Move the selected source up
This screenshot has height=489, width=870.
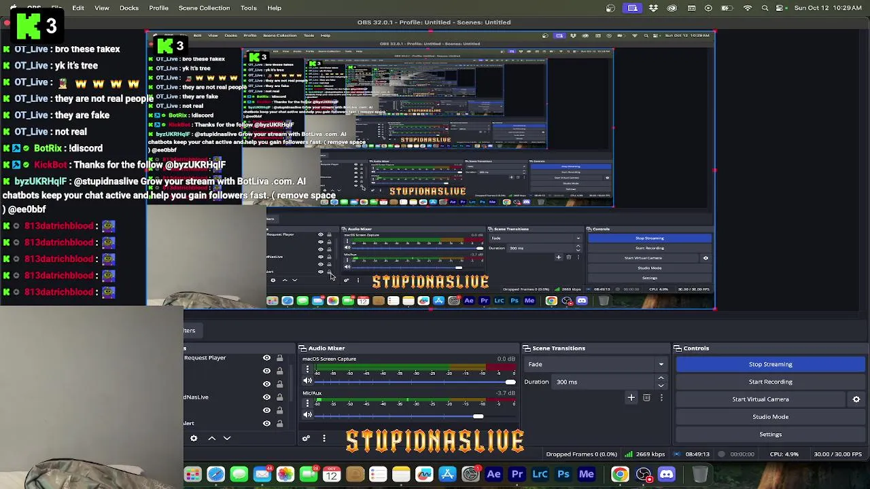212,438
